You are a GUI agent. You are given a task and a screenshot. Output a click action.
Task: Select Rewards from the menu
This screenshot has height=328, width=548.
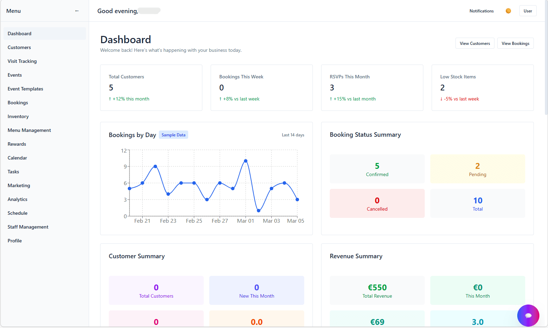[x=17, y=144]
